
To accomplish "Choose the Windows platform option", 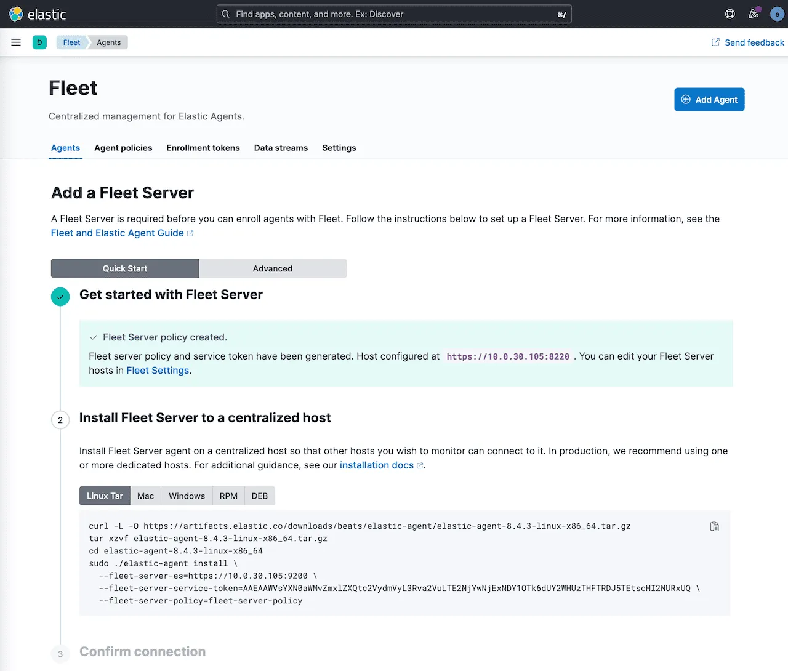I will pos(187,496).
